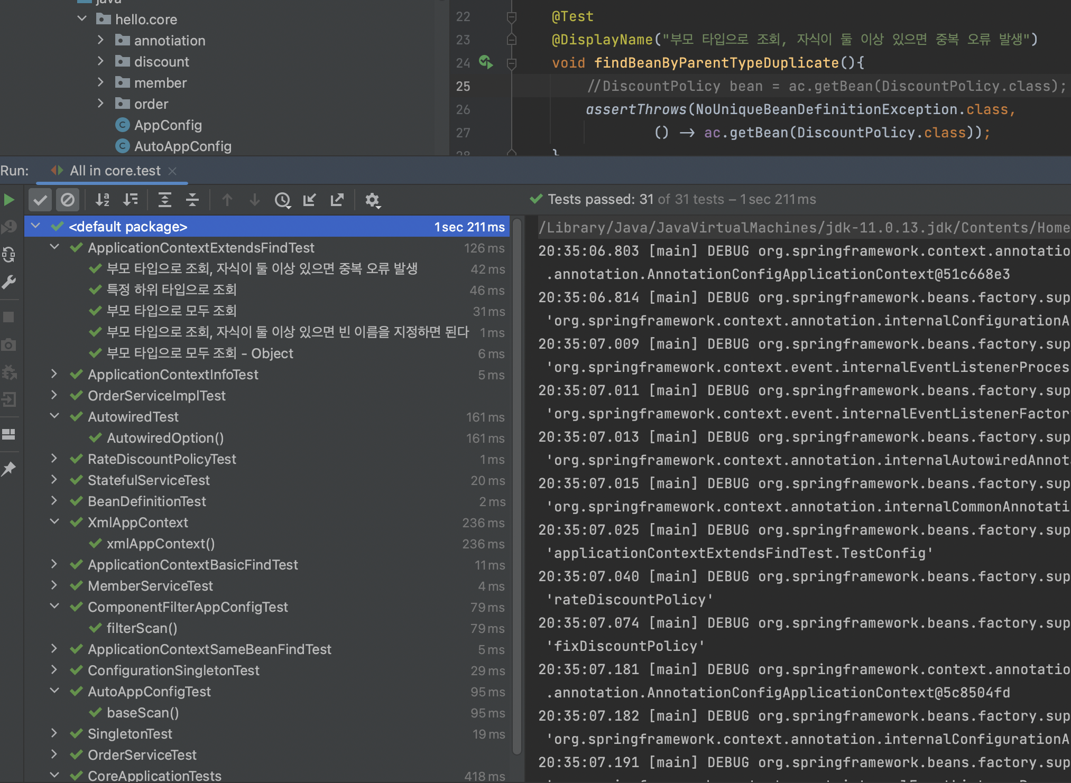Viewport: 1071px width, 783px height.
Task: Click assertThrows call in the editor
Action: [636, 109]
